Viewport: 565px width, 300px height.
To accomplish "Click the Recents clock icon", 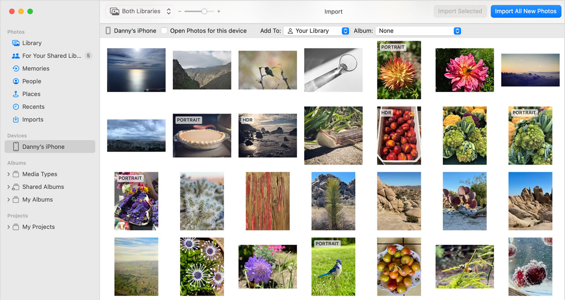I will (x=16, y=107).
